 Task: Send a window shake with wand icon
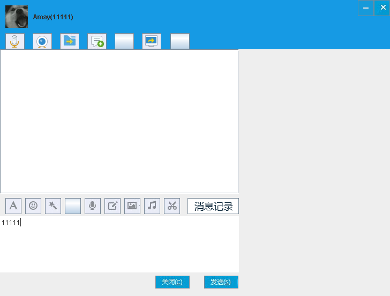(53, 206)
